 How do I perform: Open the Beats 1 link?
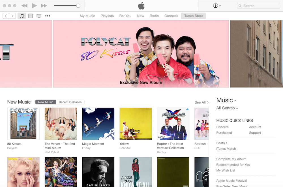pyautogui.click(x=222, y=143)
